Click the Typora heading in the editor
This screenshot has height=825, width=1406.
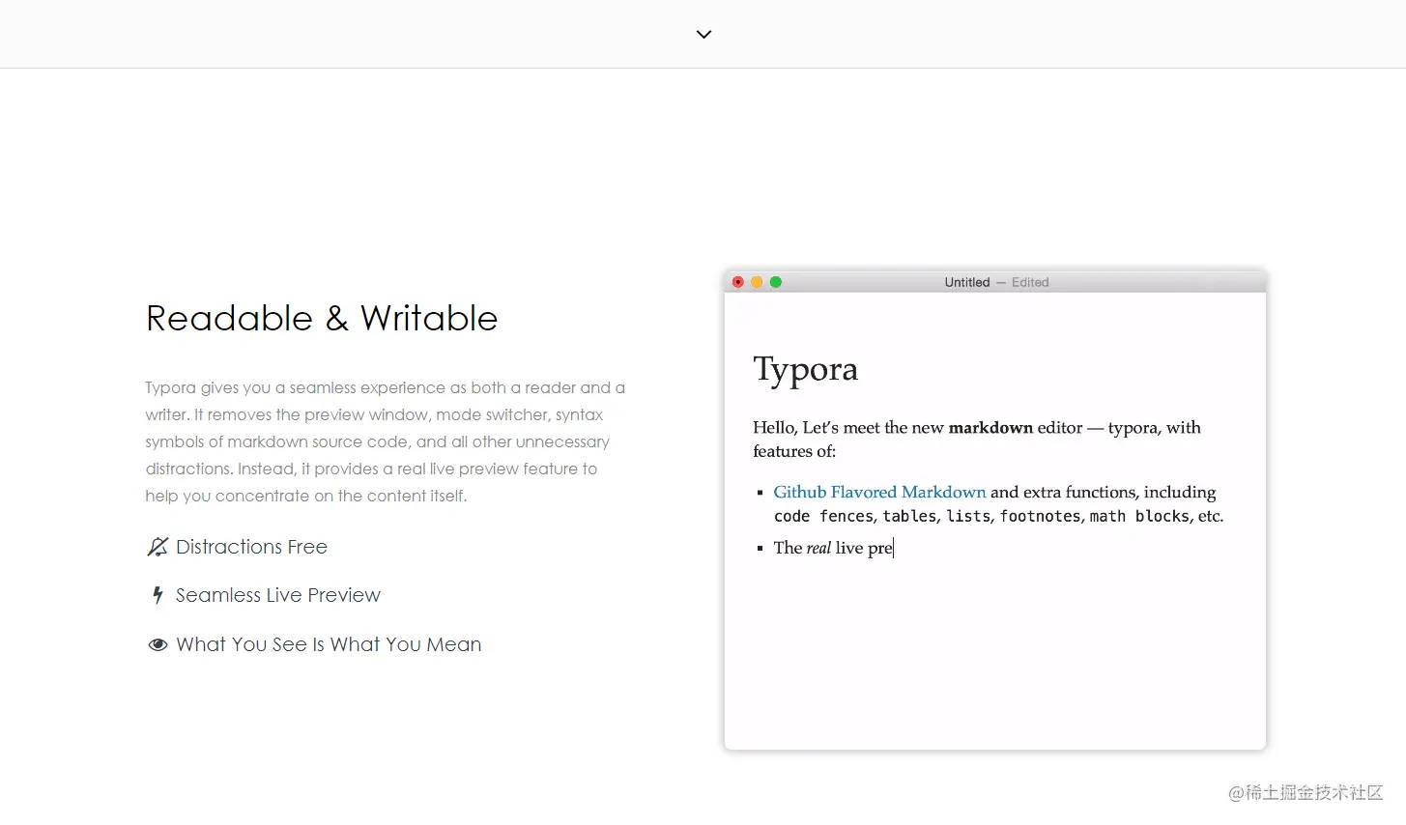(x=806, y=370)
